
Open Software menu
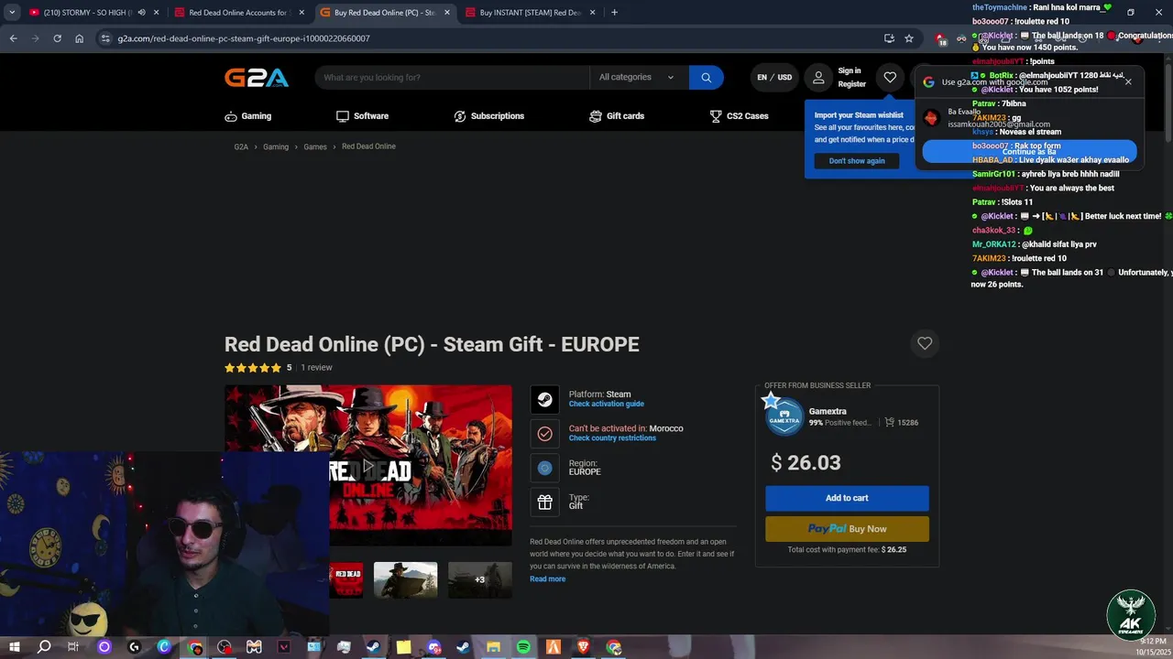(362, 116)
